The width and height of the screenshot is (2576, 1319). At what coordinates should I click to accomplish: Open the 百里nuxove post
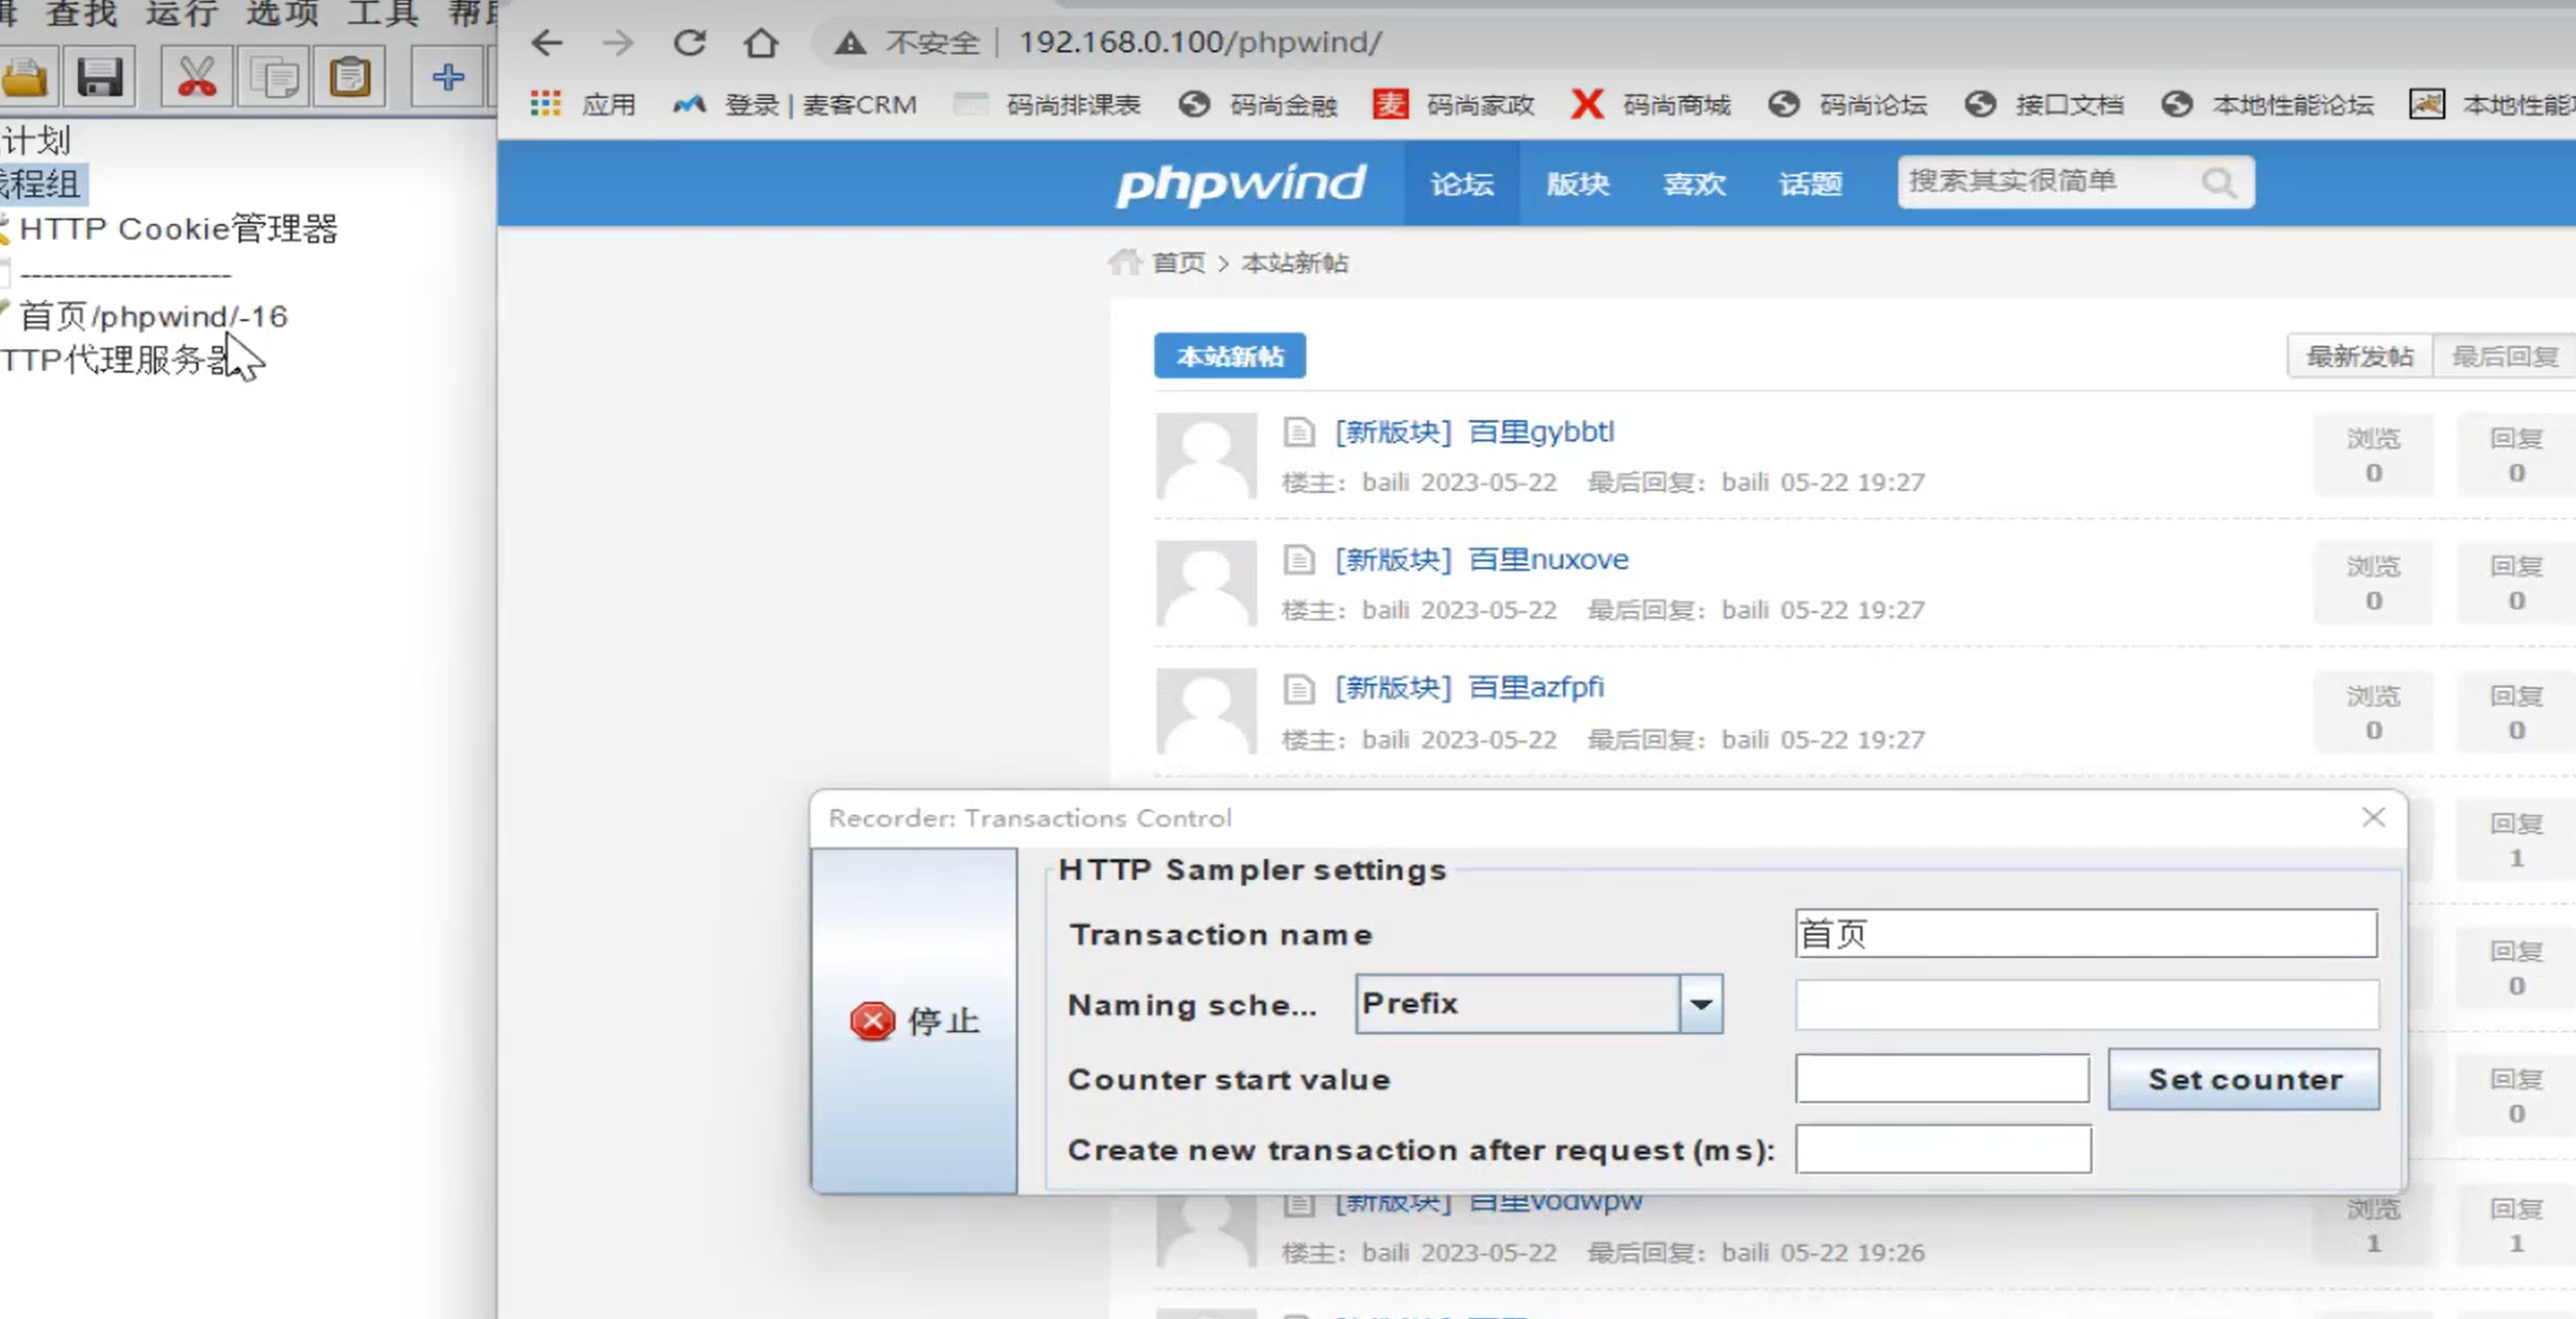click(x=1548, y=560)
